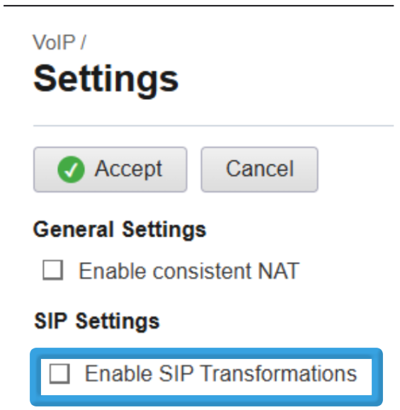Click the slash after VoIP in breadcrumb

tap(83, 42)
